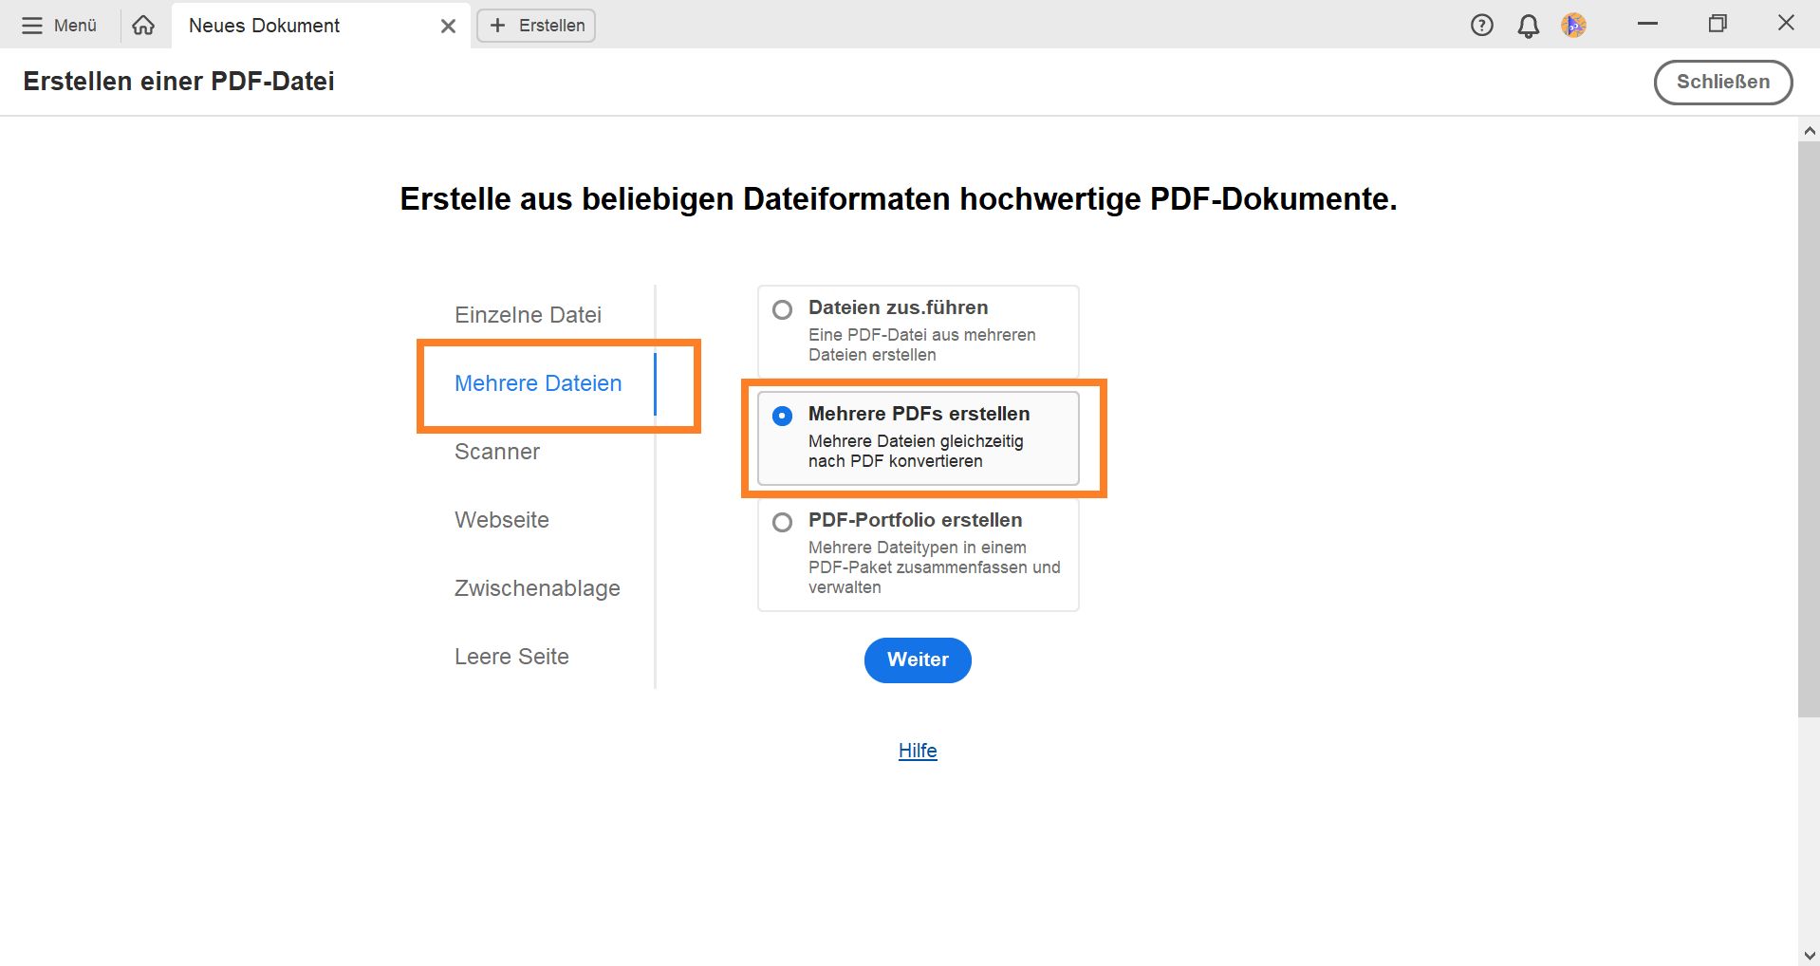The height and width of the screenshot is (966, 1820).
Task: Close the Neues Dokument tab
Action: click(x=447, y=26)
